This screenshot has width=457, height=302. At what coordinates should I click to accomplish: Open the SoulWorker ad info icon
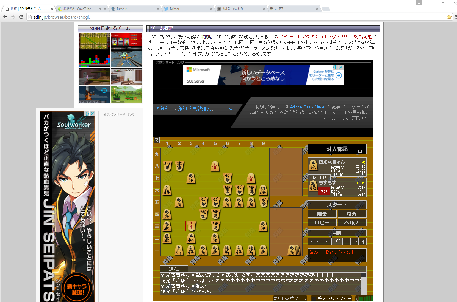click(x=87, y=114)
